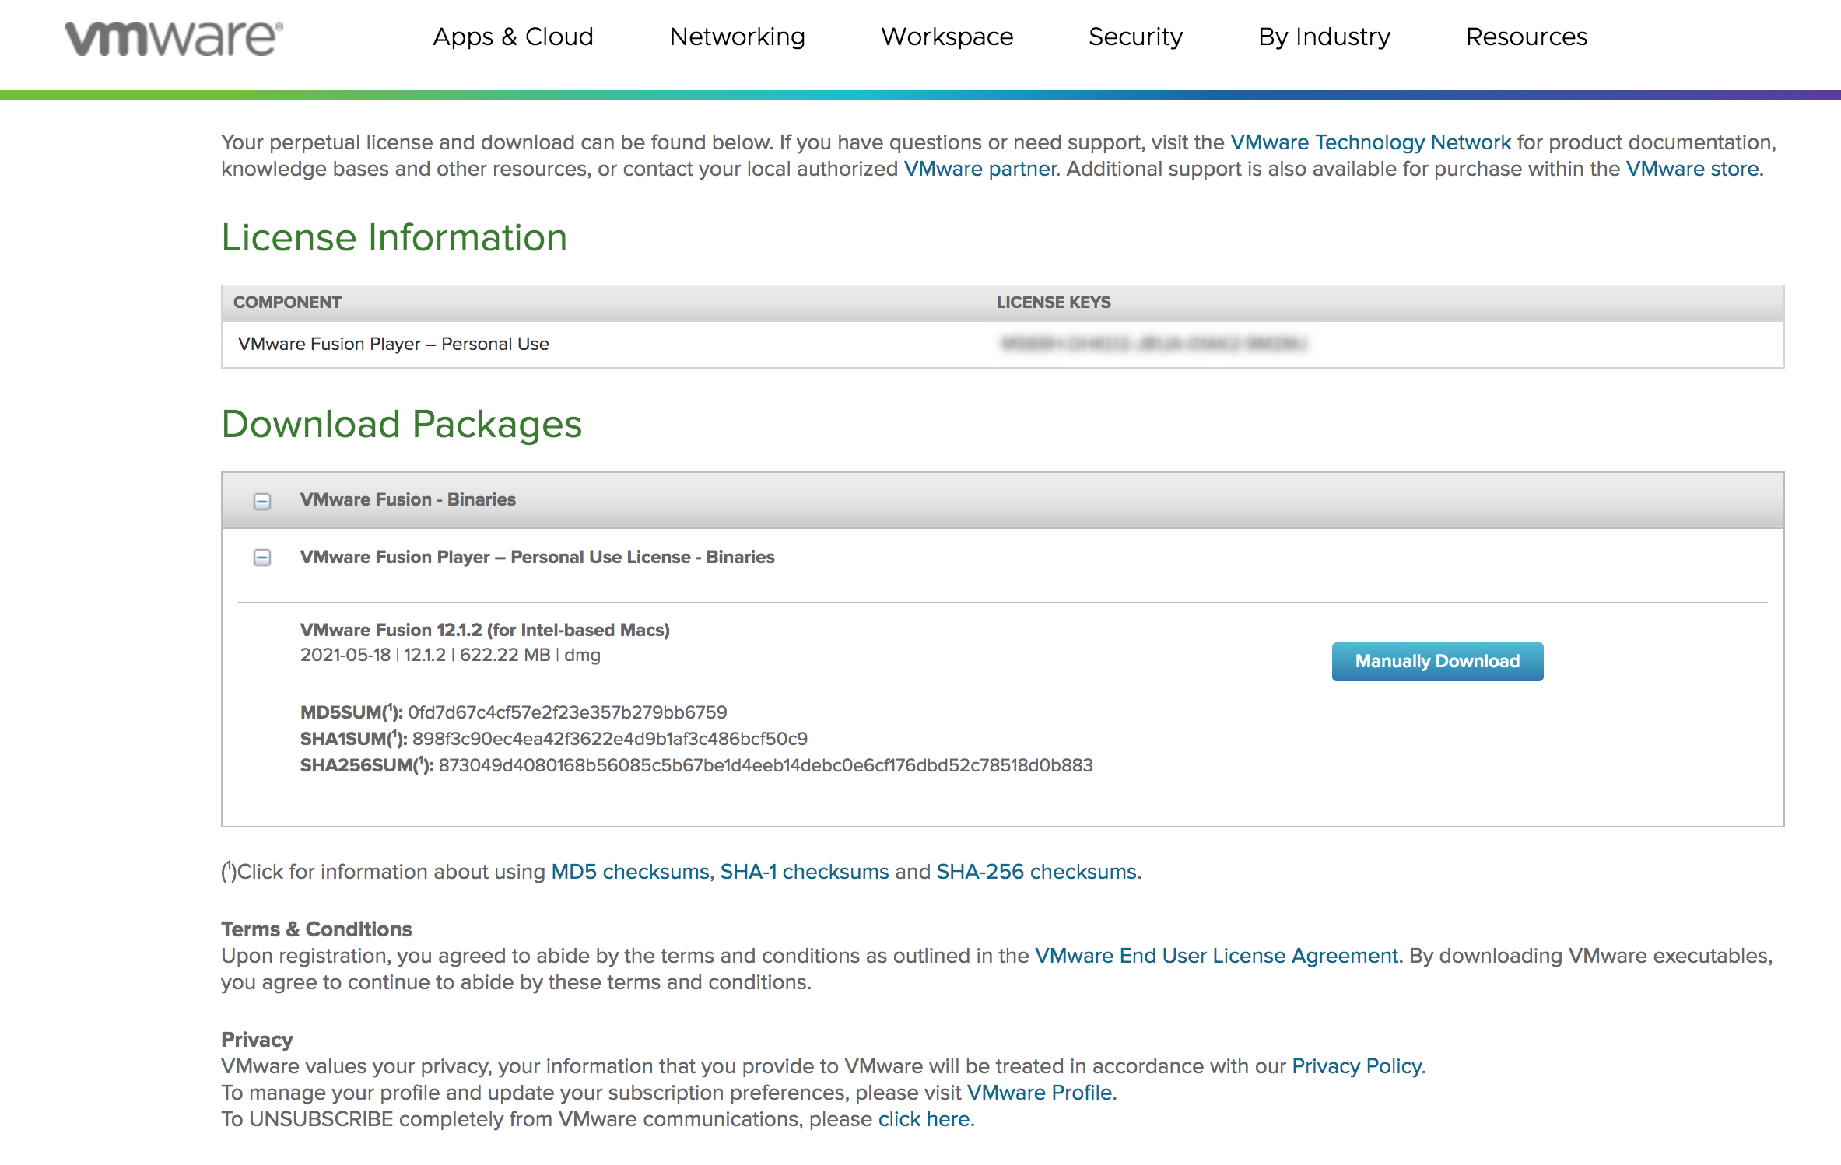1841x1165 pixels.
Task: Open the Resources menu
Action: point(1527,37)
